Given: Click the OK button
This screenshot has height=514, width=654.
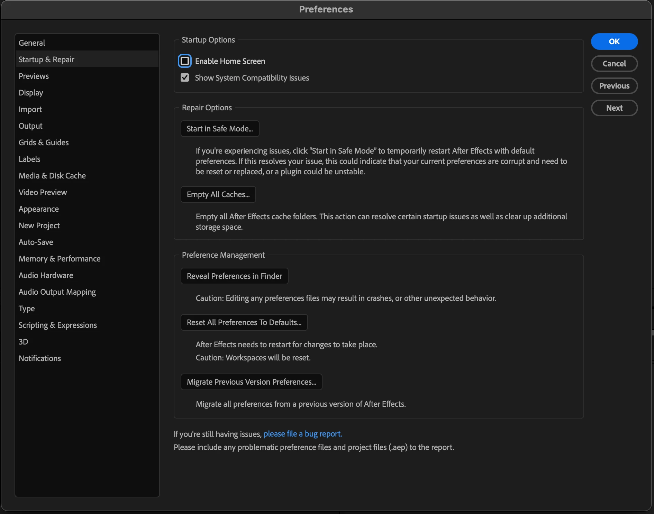Looking at the screenshot, I should click(x=614, y=42).
